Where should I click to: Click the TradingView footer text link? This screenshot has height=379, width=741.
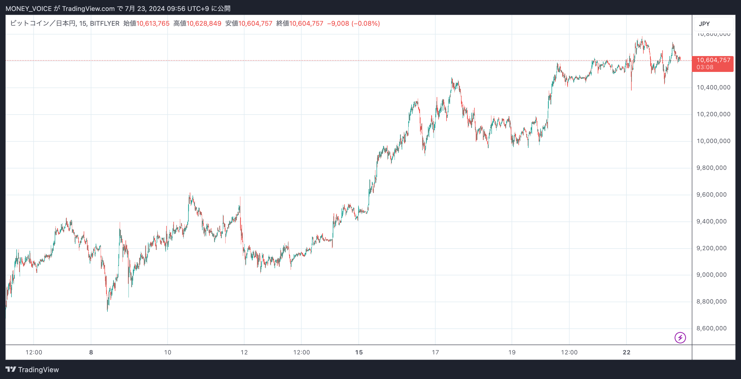[x=38, y=369]
